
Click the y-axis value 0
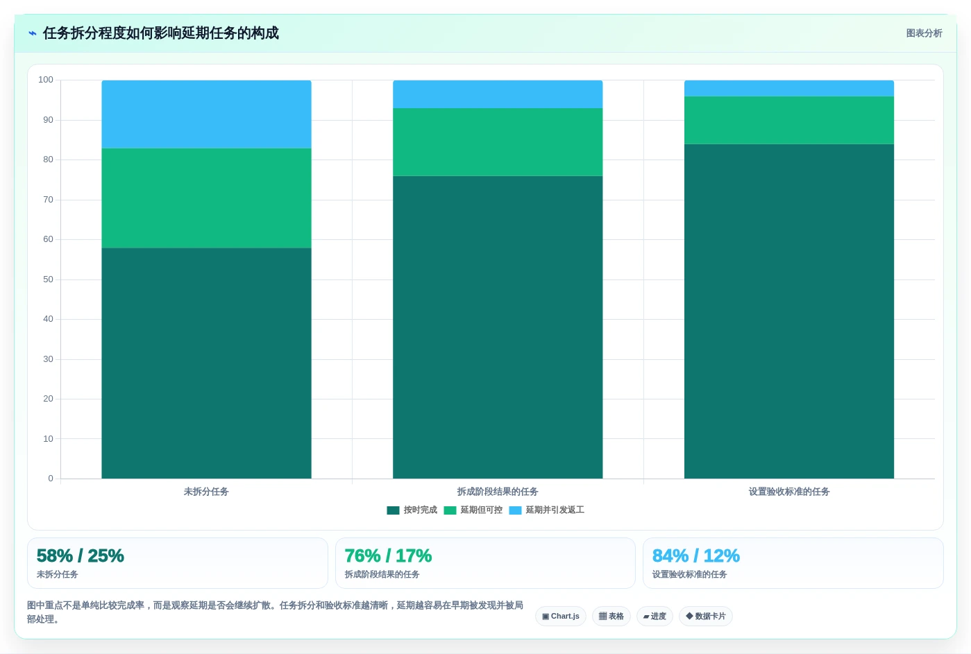click(51, 479)
